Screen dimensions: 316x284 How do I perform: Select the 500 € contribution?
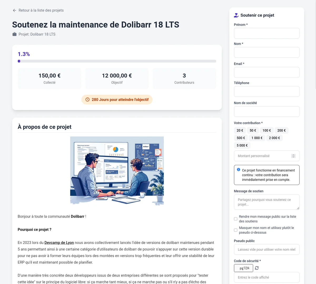[241, 138]
